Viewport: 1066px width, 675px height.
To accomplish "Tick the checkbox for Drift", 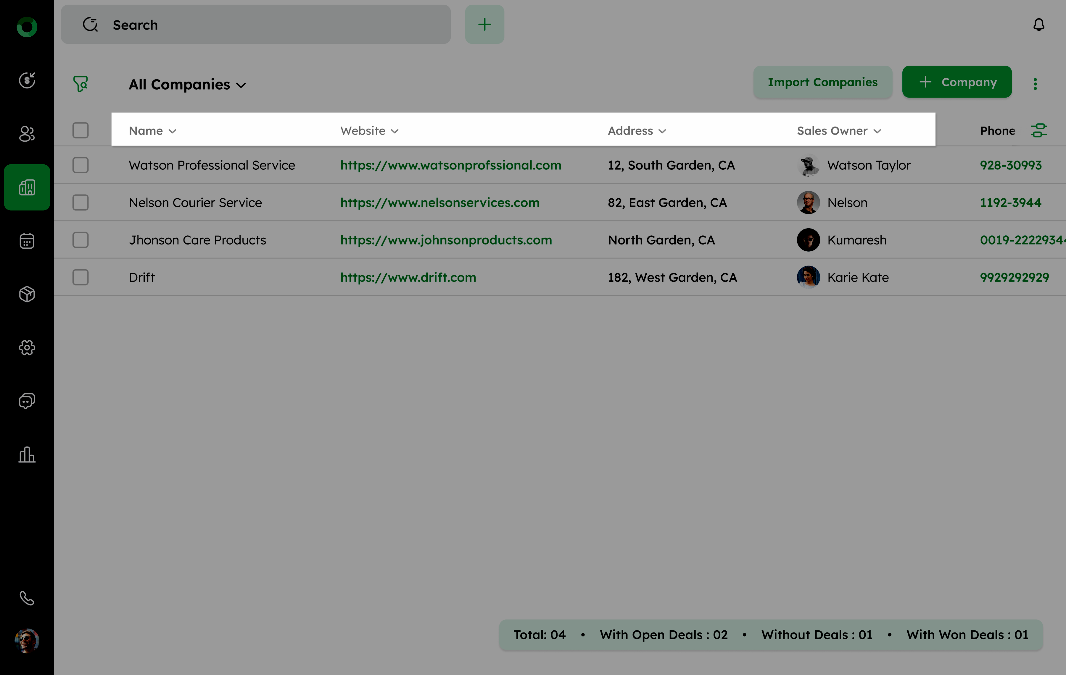I will click(80, 277).
